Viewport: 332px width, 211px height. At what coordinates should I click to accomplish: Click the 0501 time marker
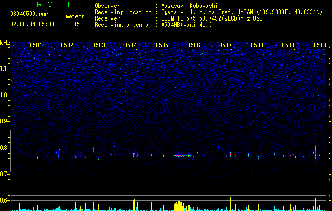pyautogui.click(x=35, y=45)
